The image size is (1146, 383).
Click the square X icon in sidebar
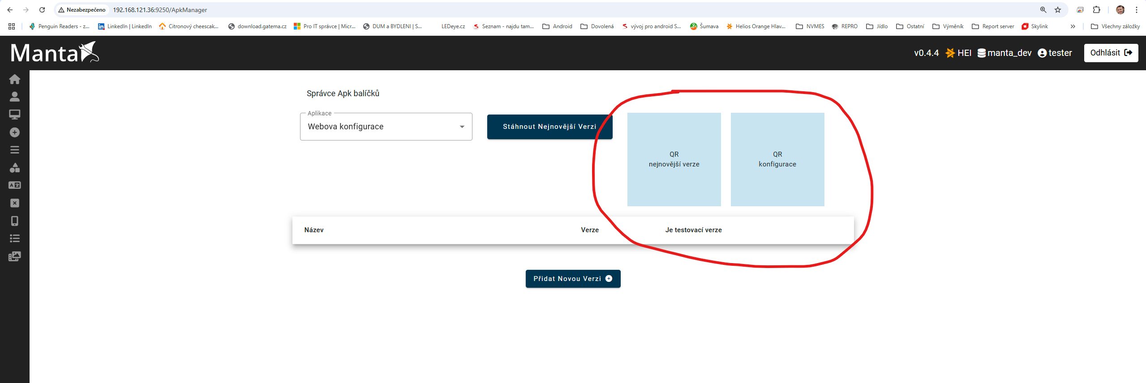click(x=15, y=203)
